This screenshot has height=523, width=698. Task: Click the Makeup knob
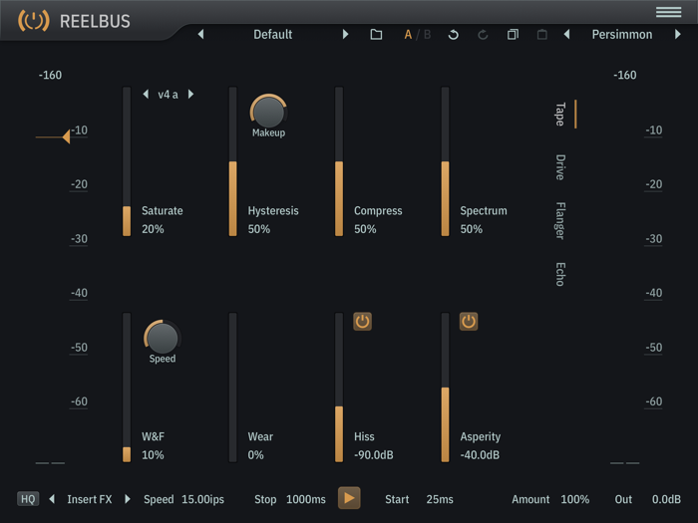(268, 112)
